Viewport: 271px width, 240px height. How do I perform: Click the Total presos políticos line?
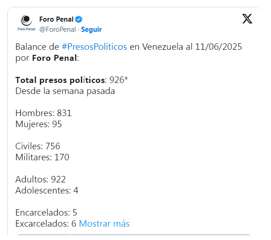pyautogui.click(x=71, y=80)
